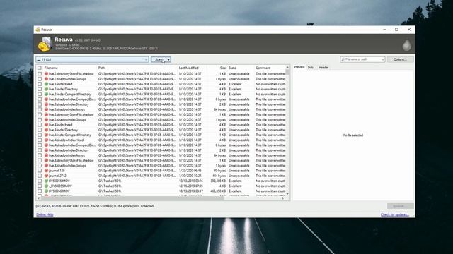The height and width of the screenshot is (254, 453).
Task: Click the red status dot beside live.4.shadowIndexDirectory
Action: (x=46, y=150)
